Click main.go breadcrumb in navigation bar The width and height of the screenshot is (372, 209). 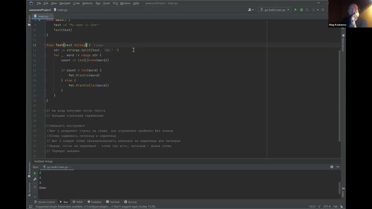[60, 10]
